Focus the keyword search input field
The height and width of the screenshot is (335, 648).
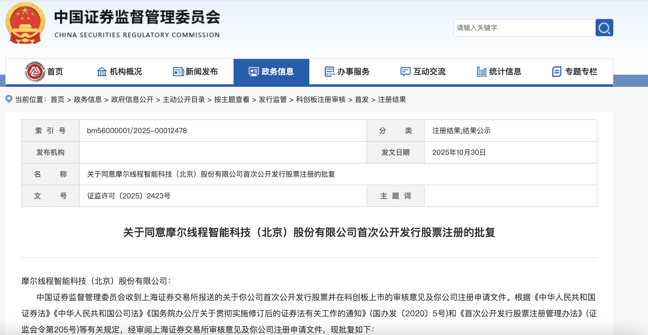(x=524, y=28)
